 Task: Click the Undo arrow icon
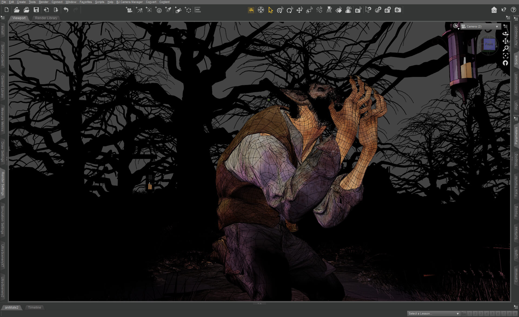click(66, 10)
